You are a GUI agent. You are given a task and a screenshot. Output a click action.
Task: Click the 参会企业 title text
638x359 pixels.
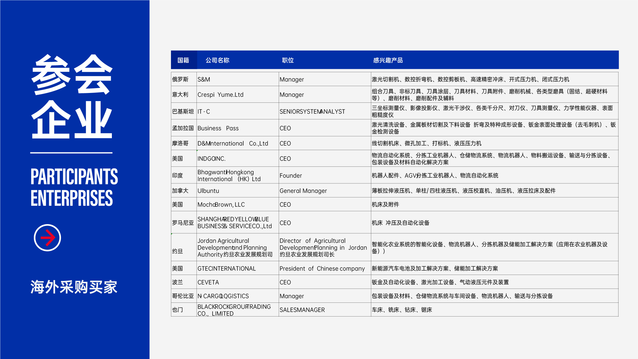pyautogui.click(x=72, y=96)
